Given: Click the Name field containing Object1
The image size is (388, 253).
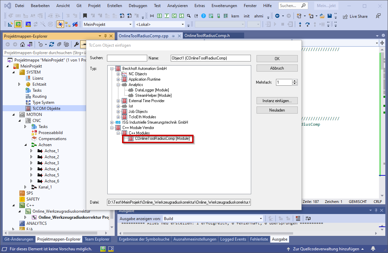Looking at the screenshot, I should click(211, 58).
